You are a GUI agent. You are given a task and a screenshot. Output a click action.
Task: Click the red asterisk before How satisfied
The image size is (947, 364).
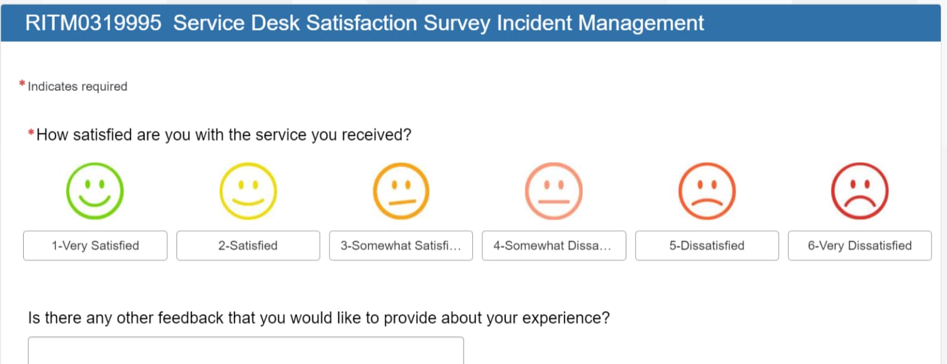pos(31,132)
